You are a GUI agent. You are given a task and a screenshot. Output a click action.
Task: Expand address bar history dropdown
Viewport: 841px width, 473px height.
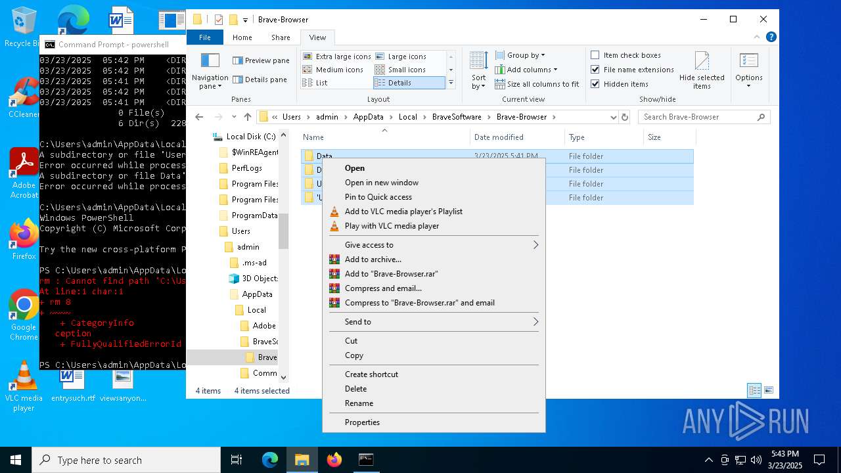click(614, 117)
